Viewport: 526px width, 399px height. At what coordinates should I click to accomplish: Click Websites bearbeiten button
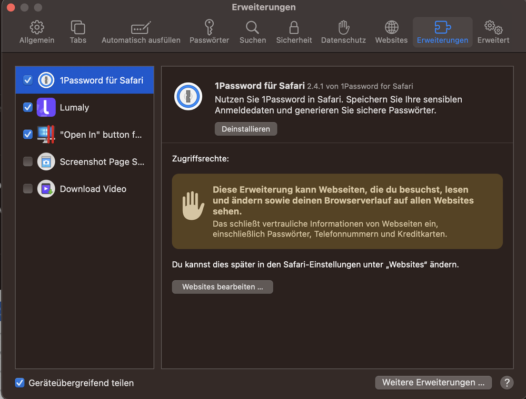(x=222, y=287)
